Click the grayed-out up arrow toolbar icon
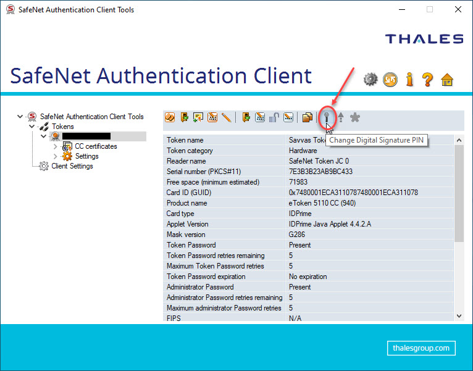Screen dimensions: 473x371 [x=340, y=117]
